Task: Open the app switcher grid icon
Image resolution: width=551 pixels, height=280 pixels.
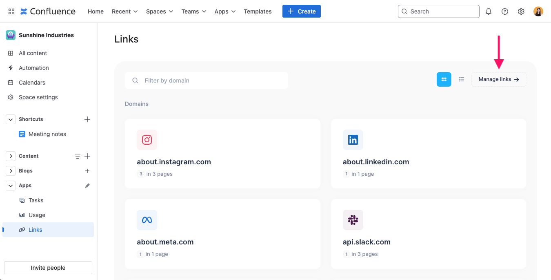Action: [x=11, y=11]
